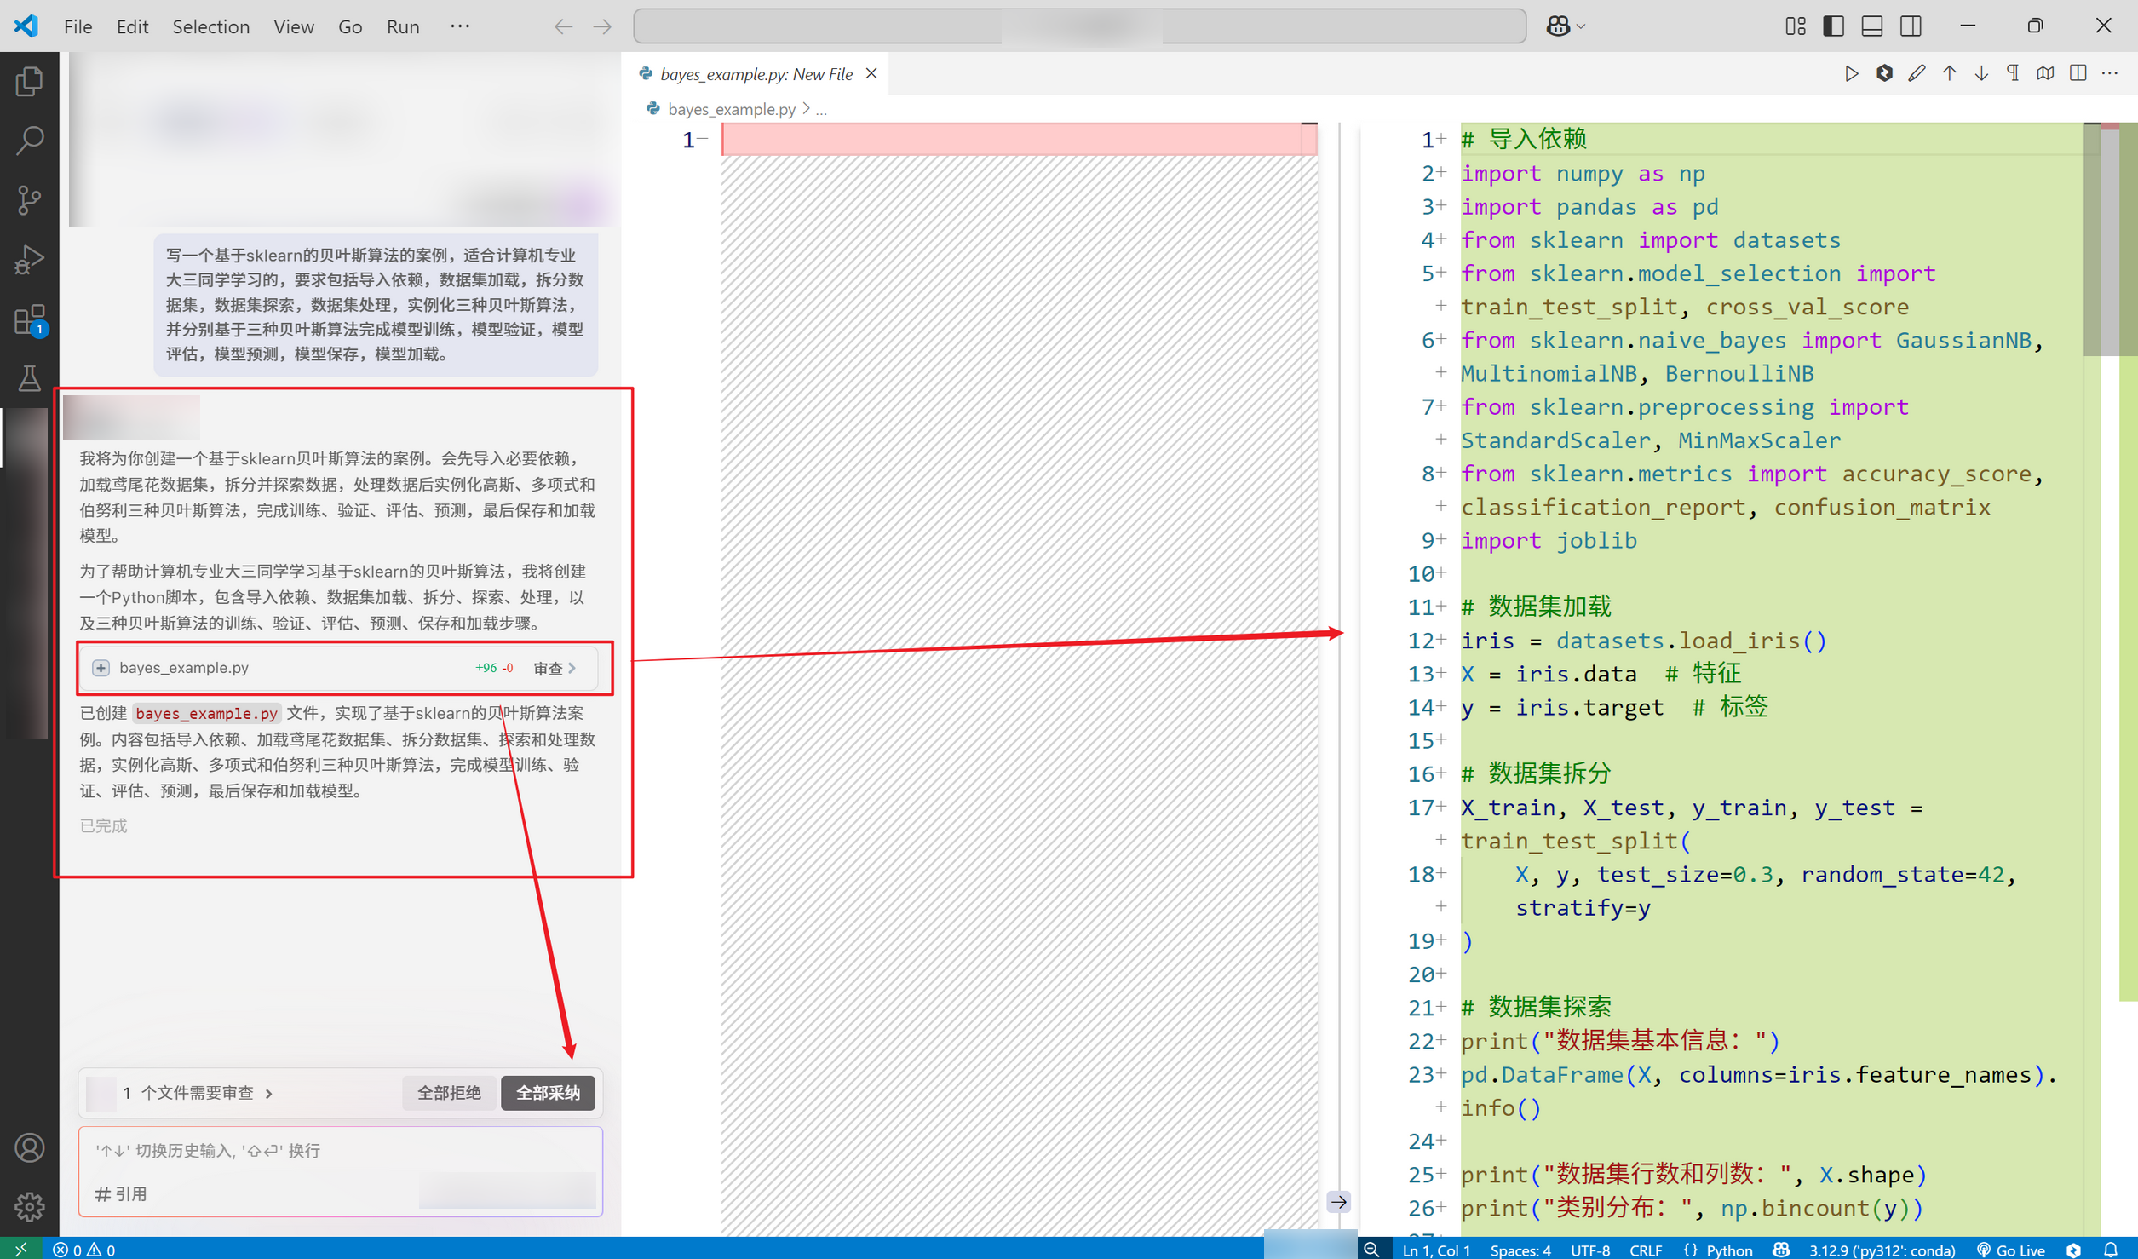The width and height of the screenshot is (2138, 1259).
Task: Click the 全部采纳 accept all button
Action: (548, 1093)
